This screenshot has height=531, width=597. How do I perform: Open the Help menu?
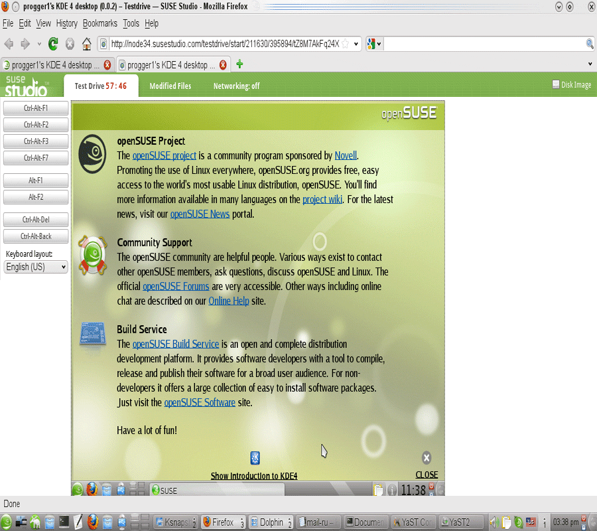(x=151, y=23)
